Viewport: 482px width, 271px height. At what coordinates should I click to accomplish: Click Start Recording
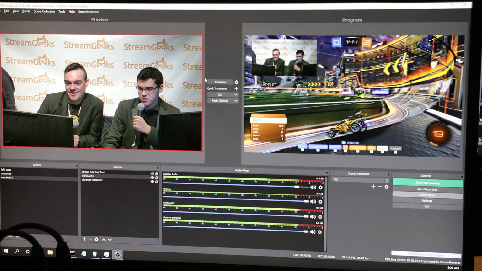(x=427, y=189)
